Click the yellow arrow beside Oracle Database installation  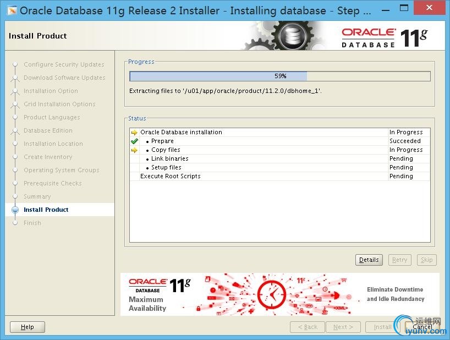[134, 132]
